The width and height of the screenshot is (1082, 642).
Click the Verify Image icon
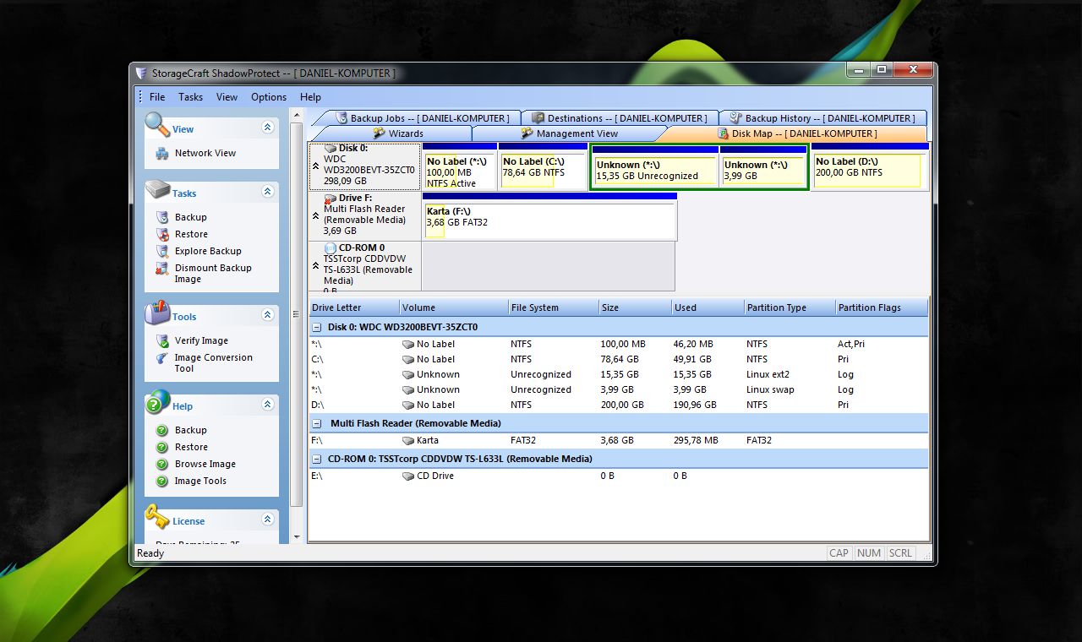pyautogui.click(x=161, y=340)
